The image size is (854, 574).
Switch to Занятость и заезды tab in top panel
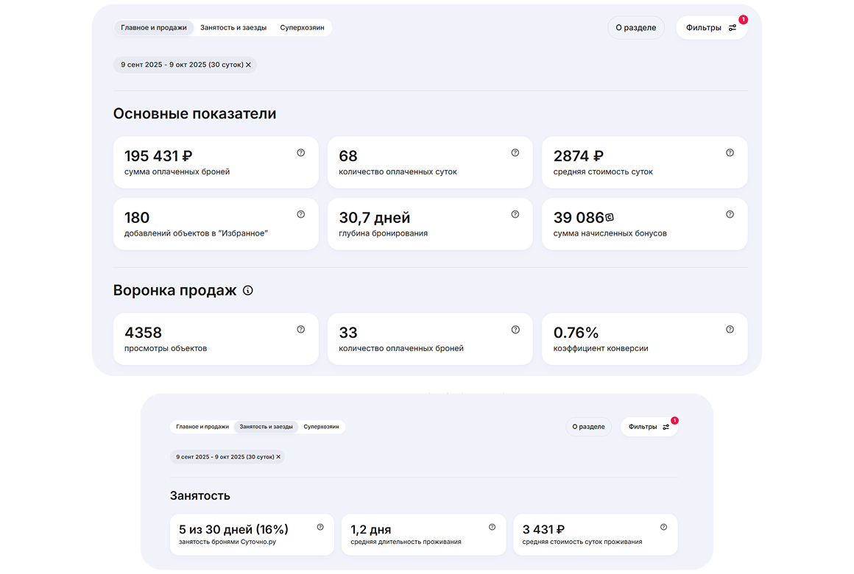tap(233, 28)
